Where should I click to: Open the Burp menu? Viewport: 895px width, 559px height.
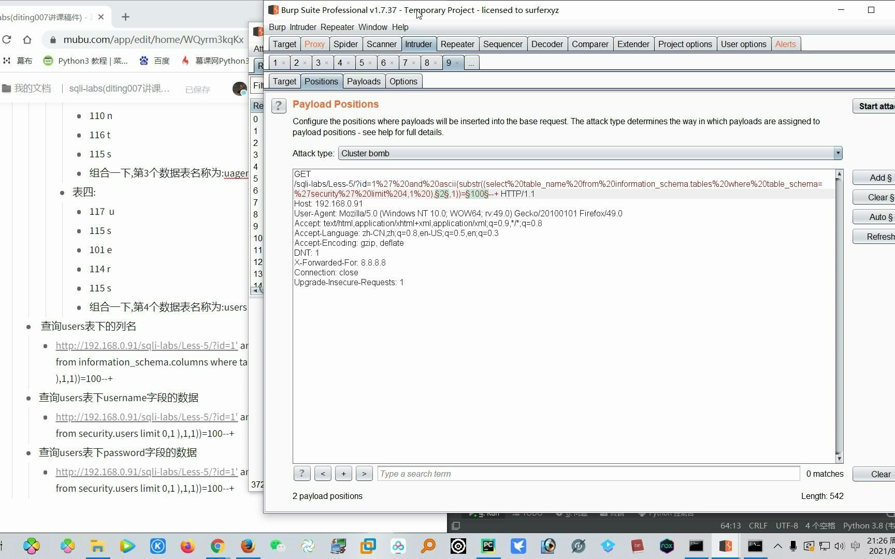coord(277,27)
